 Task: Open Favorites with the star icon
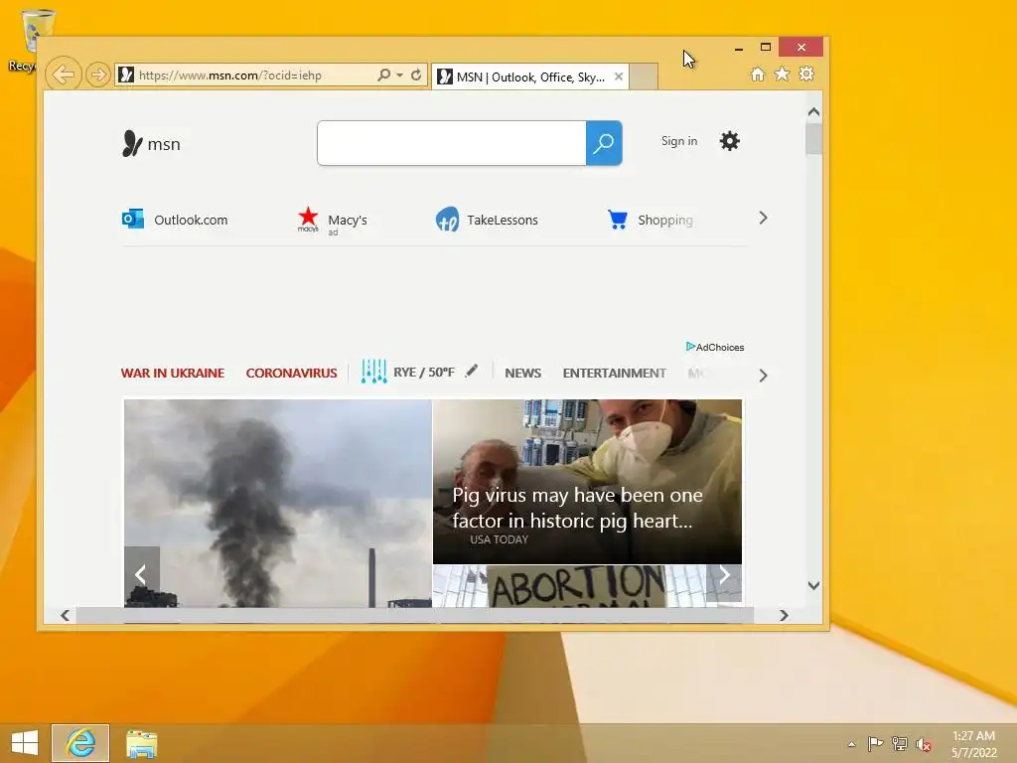(783, 74)
